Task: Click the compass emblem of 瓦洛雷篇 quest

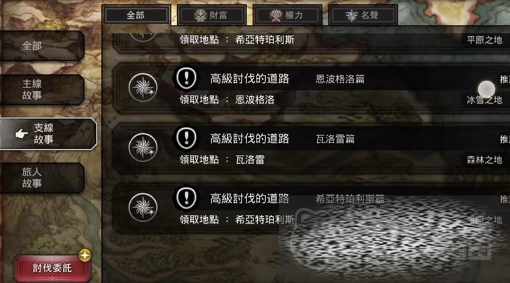Action: click(x=143, y=147)
